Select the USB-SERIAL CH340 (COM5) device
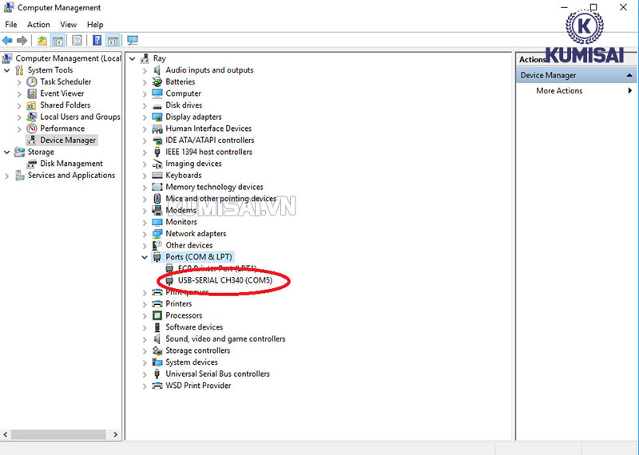This screenshot has height=455, width=639. 224,280
